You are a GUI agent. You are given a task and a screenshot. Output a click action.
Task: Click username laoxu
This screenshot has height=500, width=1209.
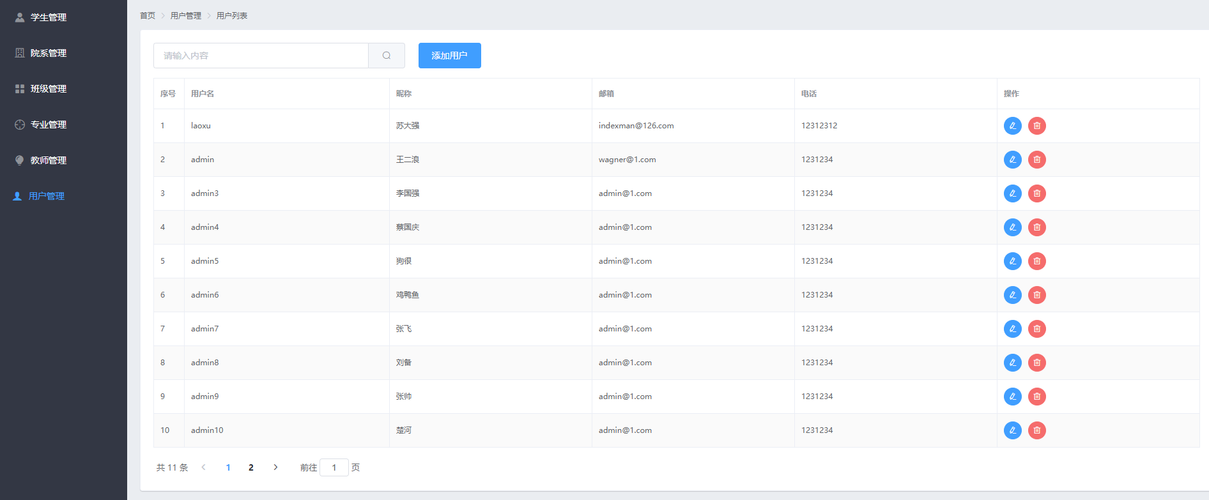click(x=201, y=126)
